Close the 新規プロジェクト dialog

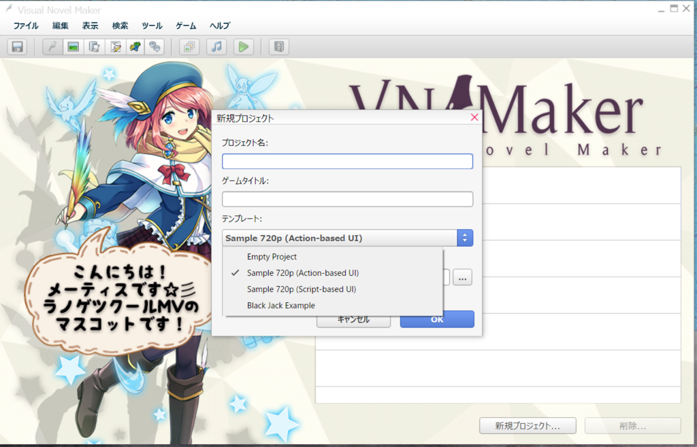tap(474, 117)
